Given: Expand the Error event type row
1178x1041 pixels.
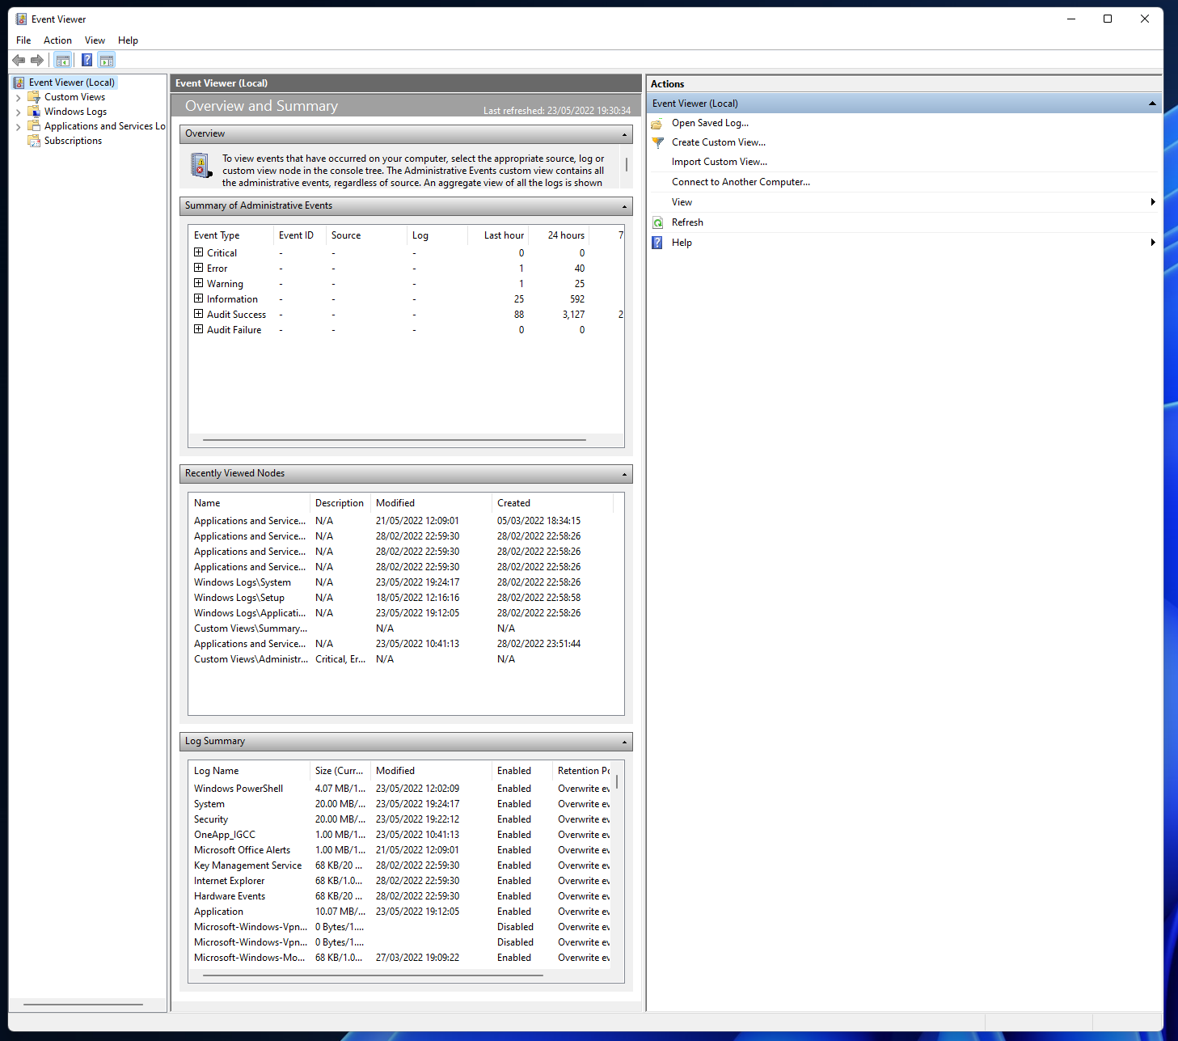Looking at the screenshot, I should (198, 268).
